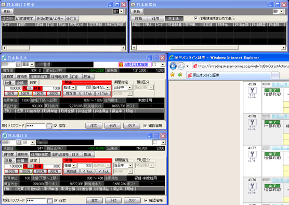Viewport: 289px width, 205px height.
Task: Switch to the 約定済完了 tab
Action: coord(25,19)
